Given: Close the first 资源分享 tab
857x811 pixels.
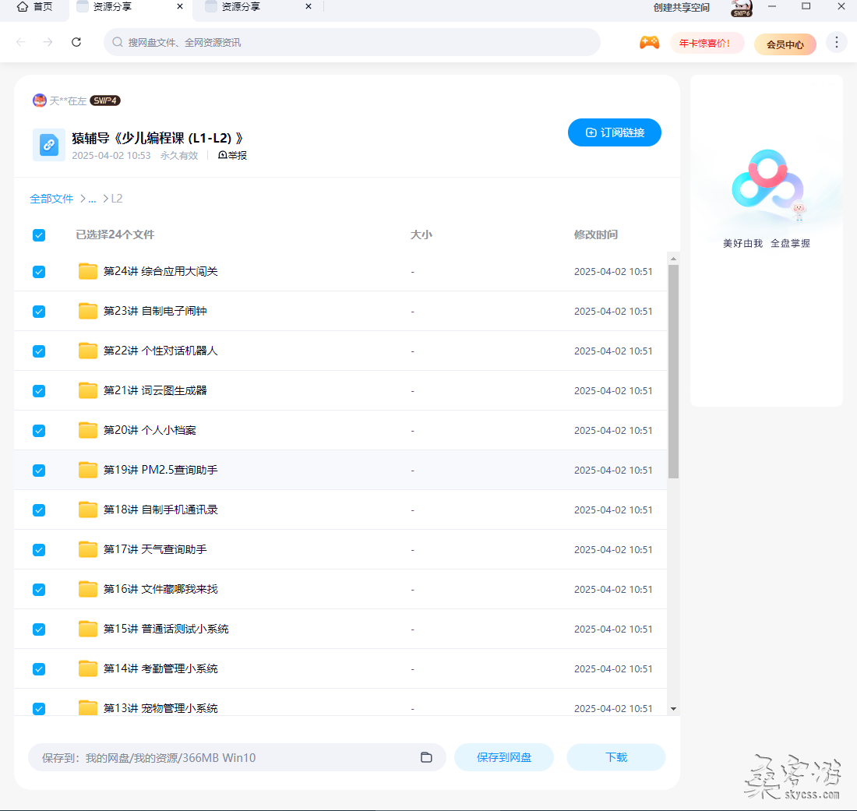Looking at the screenshot, I should point(180,7).
